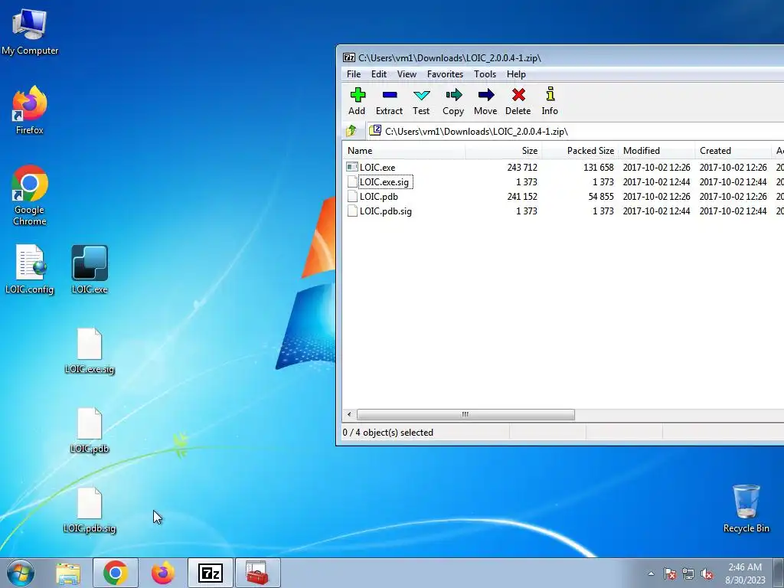
Task: Open the Help menu
Action: pos(516,74)
